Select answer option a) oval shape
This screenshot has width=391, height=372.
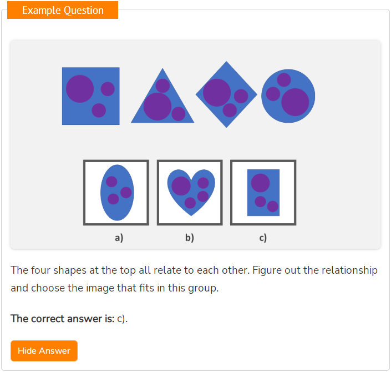pyautogui.click(x=116, y=193)
